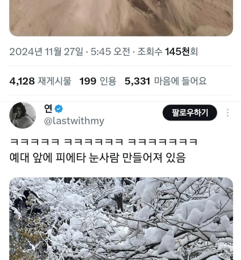View the 199 quote count
241x260 pixels.
click(x=88, y=81)
